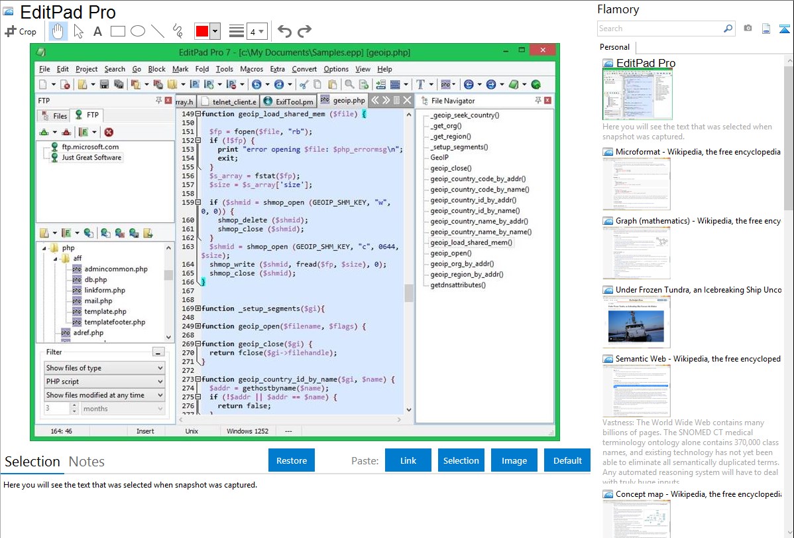This screenshot has height=538, width=794.
Task: Click the red annotation color swatch
Action: tap(202, 31)
